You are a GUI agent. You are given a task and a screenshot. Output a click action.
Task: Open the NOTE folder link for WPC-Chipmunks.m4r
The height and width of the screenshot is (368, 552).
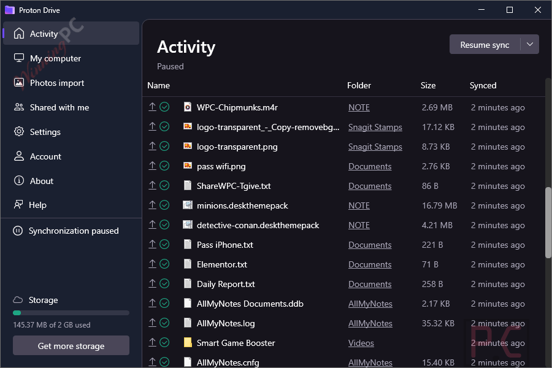(x=359, y=107)
